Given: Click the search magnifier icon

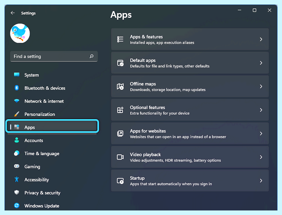Looking at the screenshot, I should (91, 56).
